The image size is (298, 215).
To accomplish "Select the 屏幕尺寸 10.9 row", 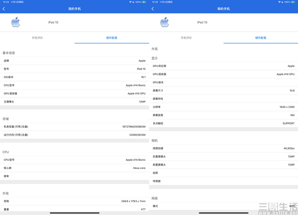I will [223, 90].
